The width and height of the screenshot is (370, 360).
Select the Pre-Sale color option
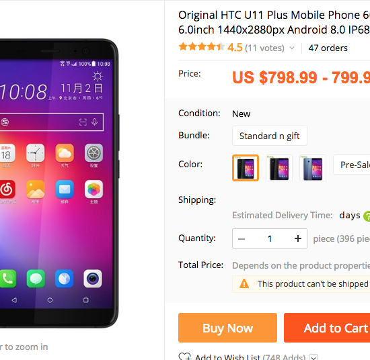click(x=352, y=165)
